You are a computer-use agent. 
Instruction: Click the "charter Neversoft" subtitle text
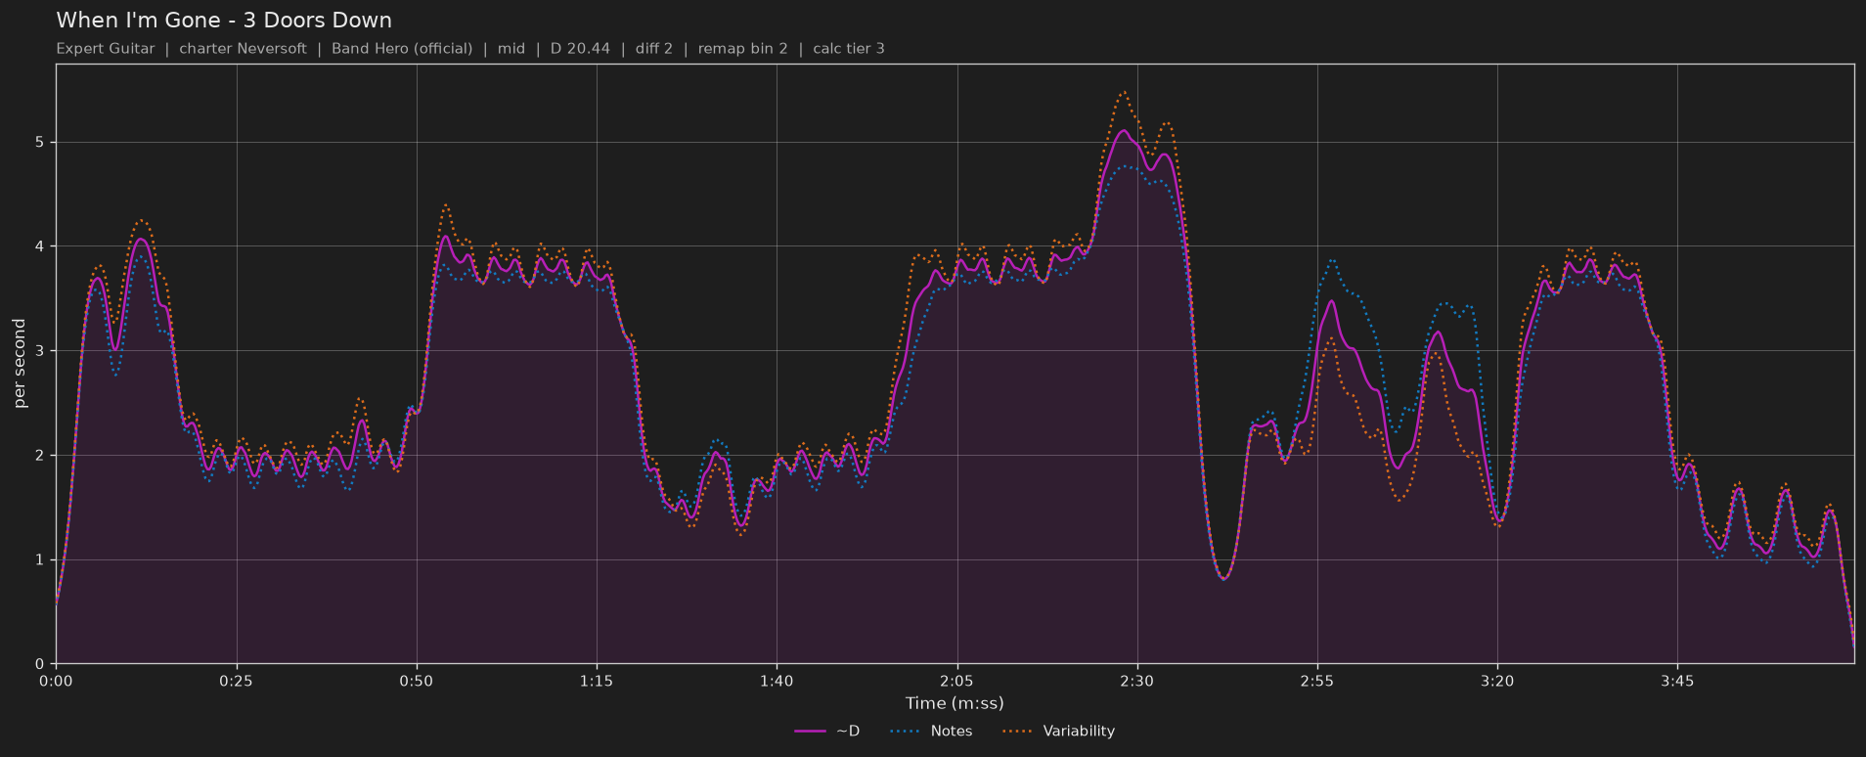pyautogui.click(x=243, y=49)
